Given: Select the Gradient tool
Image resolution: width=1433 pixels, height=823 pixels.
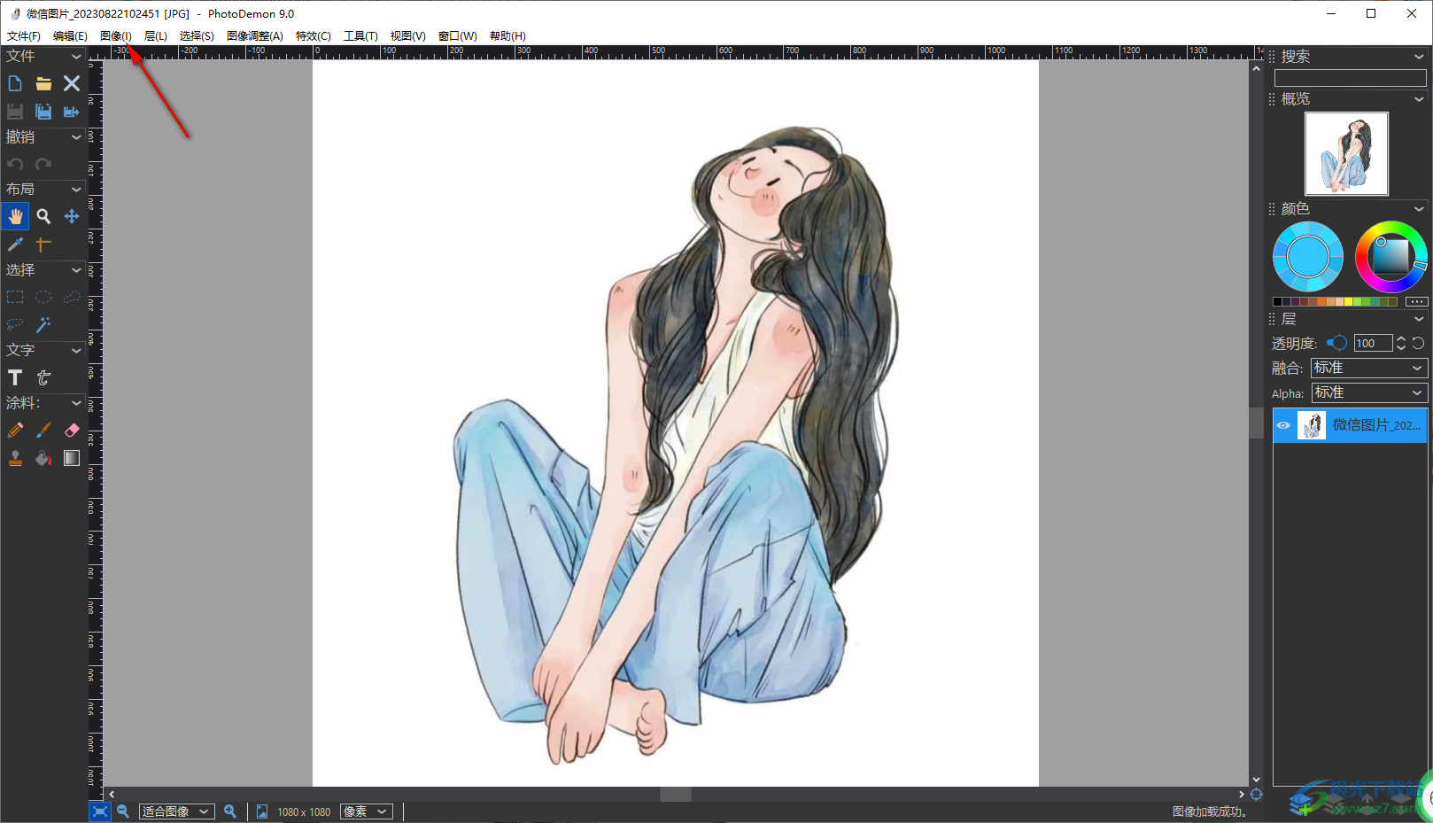Looking at the screenshot, I should pos(72,458).
